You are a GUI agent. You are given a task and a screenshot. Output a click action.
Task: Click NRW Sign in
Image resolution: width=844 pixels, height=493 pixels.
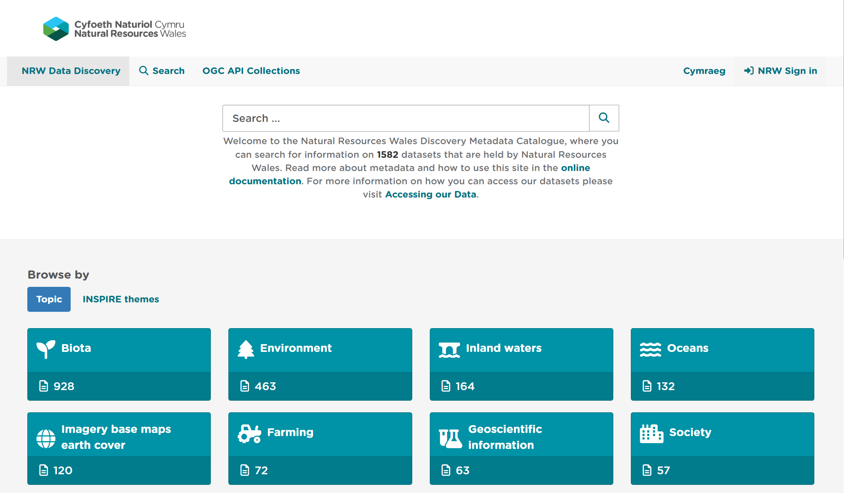[x=781, y=71]
